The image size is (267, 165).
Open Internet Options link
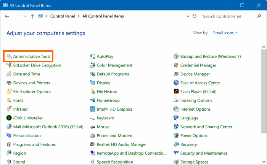(195, 109)
